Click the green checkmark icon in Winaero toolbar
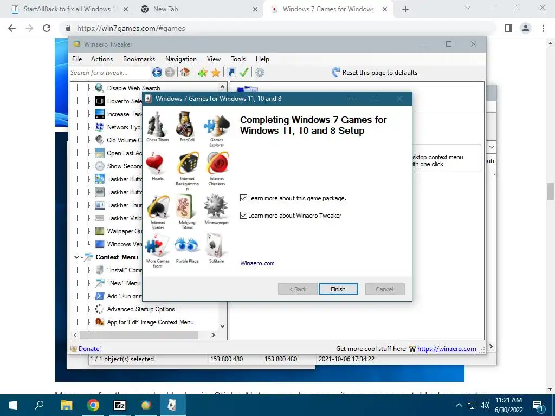This screenshot has width=555, height=416. pos(244,73)
